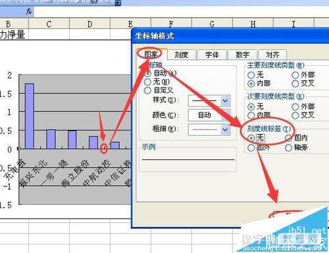Switch to the 刻度 tab
Viewport: 329px width, 253px height.
(181, 55)
